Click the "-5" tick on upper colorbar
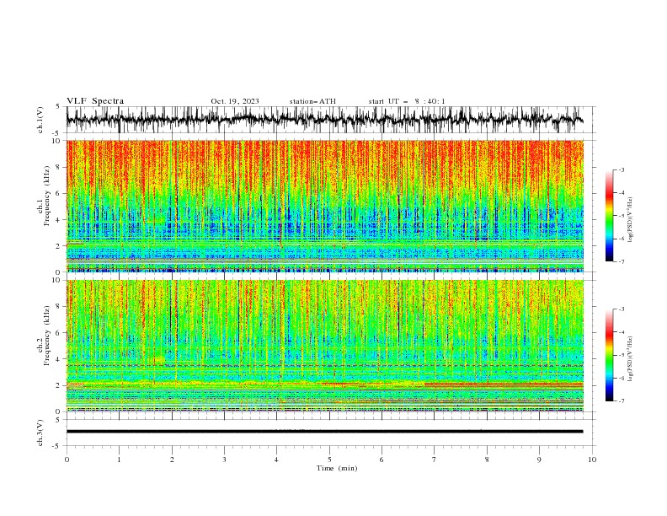 coord(621,216)
